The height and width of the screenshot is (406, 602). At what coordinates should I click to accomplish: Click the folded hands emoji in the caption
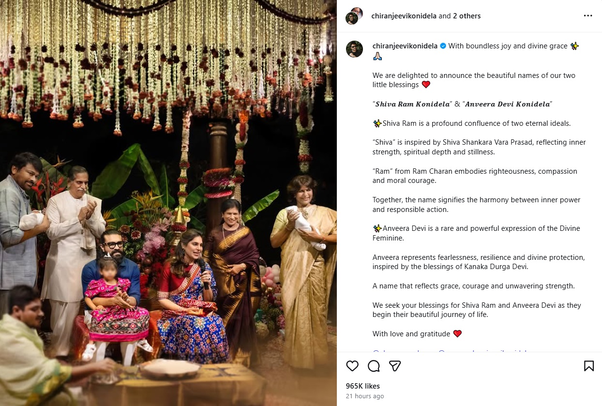click(x=377, y=56)
